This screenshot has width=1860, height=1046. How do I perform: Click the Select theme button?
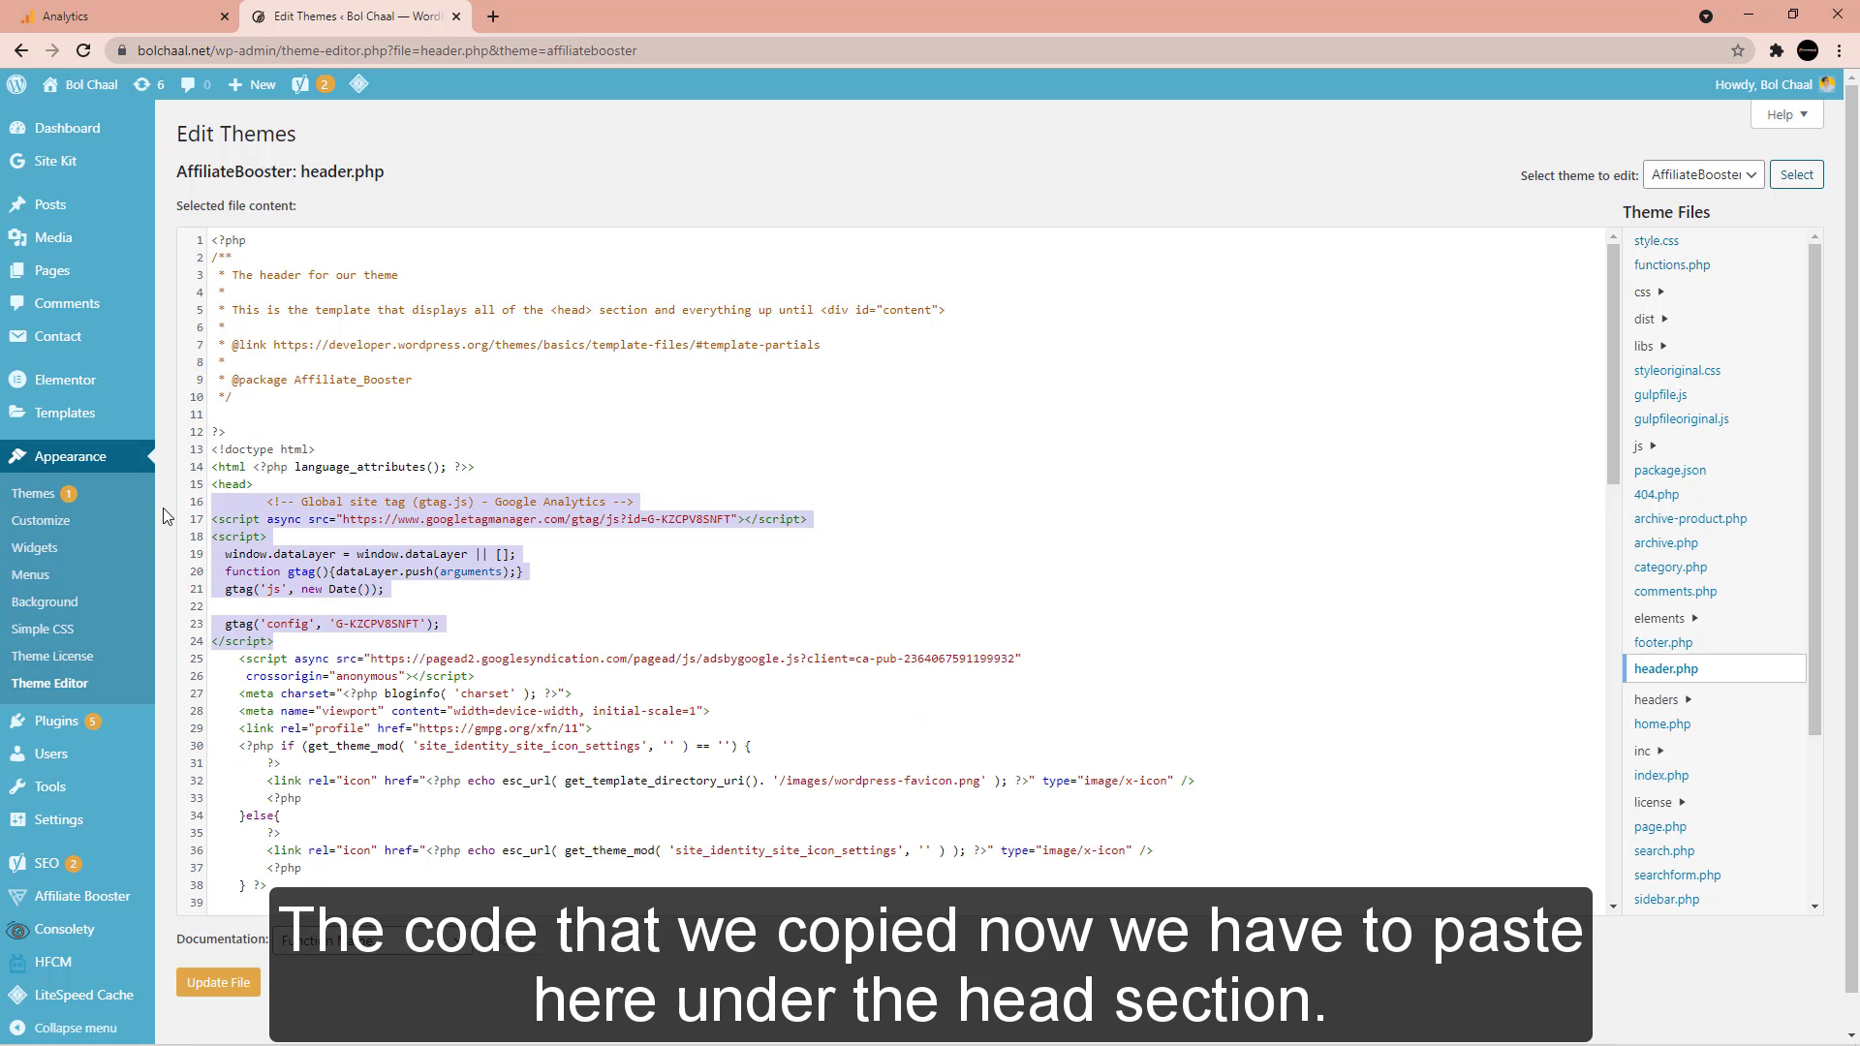coord(1796,174)
